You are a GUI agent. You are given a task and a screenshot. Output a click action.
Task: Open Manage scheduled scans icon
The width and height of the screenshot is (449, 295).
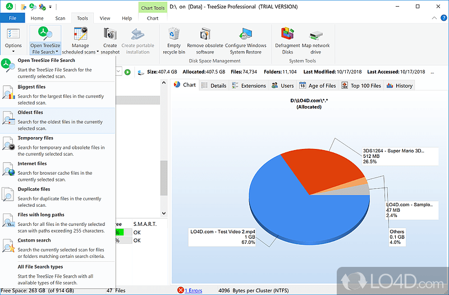80,34
